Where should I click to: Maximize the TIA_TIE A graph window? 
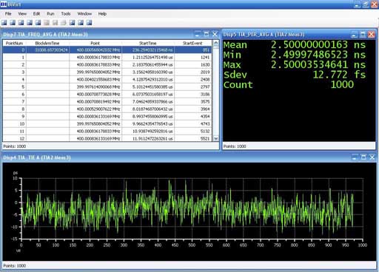pos(363,157)
